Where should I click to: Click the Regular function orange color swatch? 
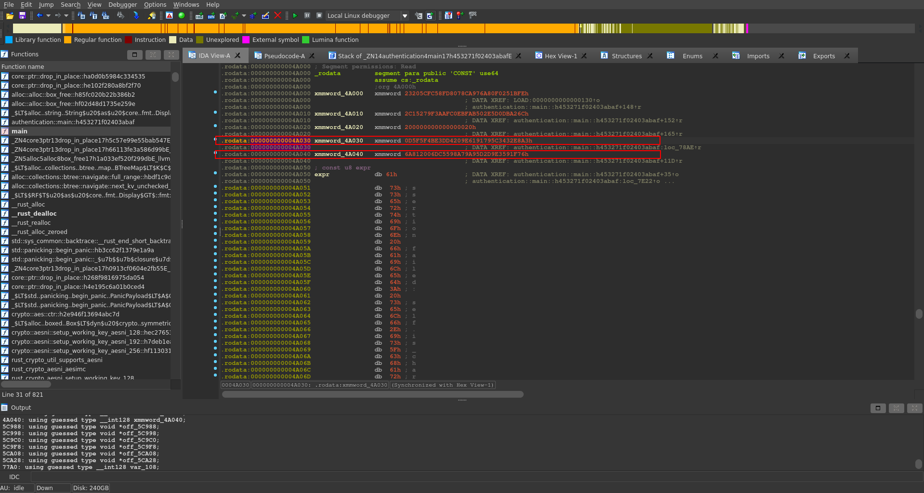tap(68, 40)
